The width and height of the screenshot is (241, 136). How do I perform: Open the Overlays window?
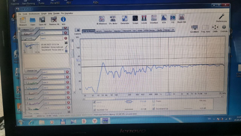(x=154, y=18)
